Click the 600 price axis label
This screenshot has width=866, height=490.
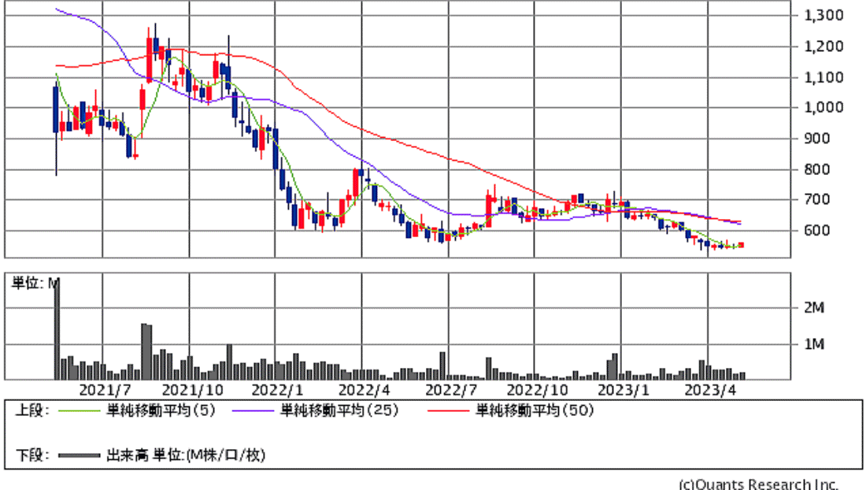click(817, 230)
